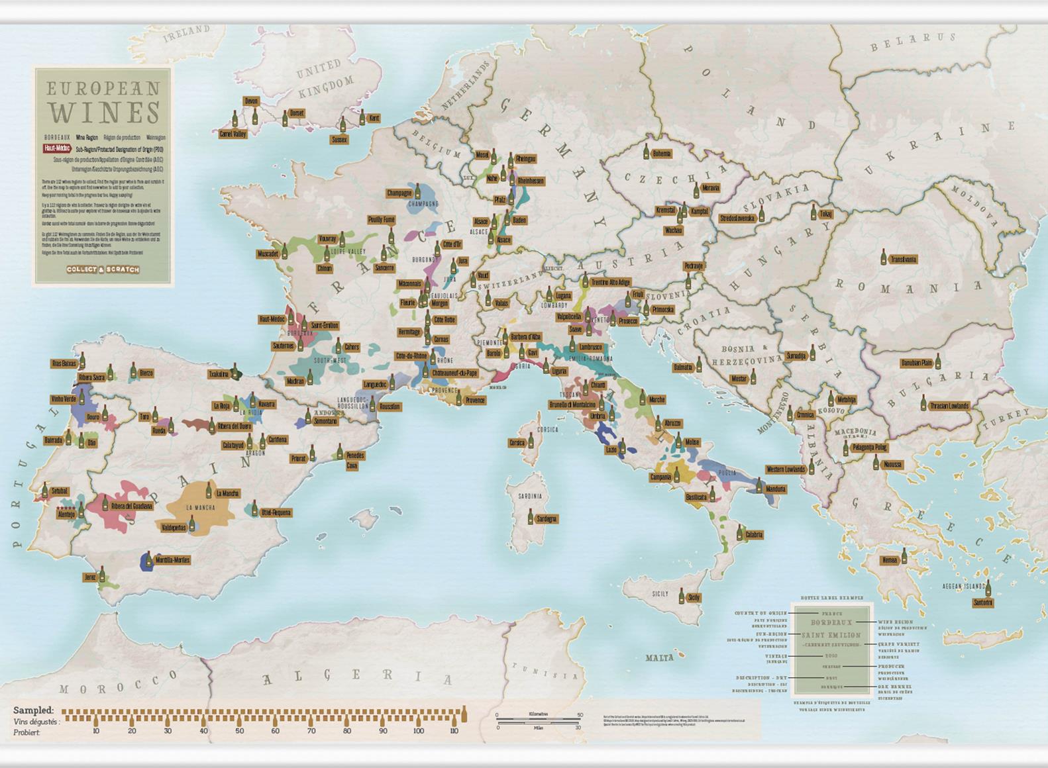1048x768 pixels.
Task: Select the Manduria bottle icon in Puglia
Action: 759,487
